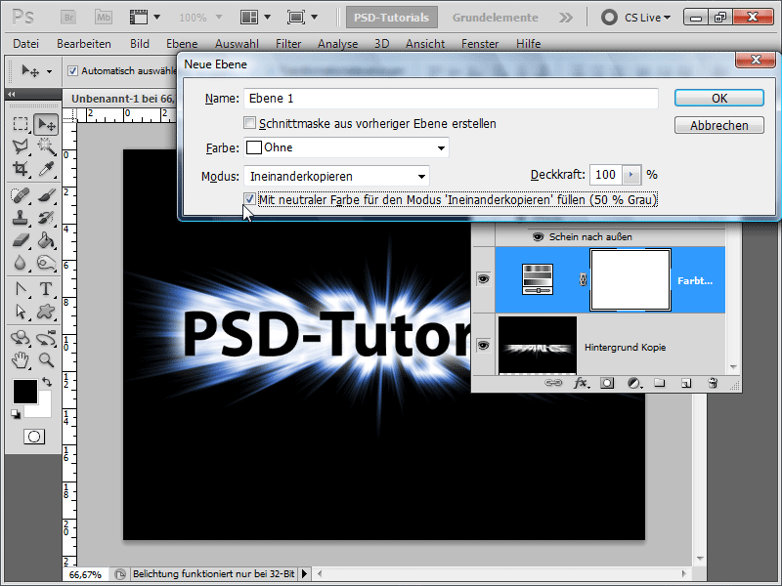This screenshot has width=782, height=586.
Task: Select the Type tool
Action: point(46,289)
